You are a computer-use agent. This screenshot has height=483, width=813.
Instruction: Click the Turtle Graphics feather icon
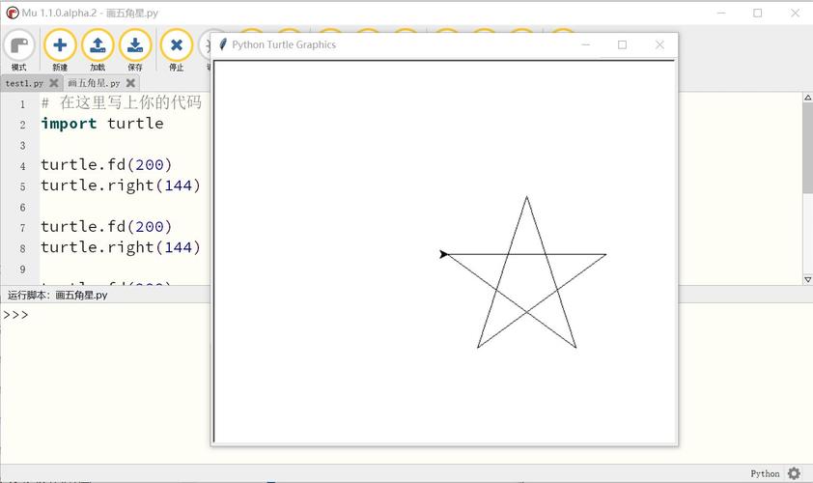(223, 44)
